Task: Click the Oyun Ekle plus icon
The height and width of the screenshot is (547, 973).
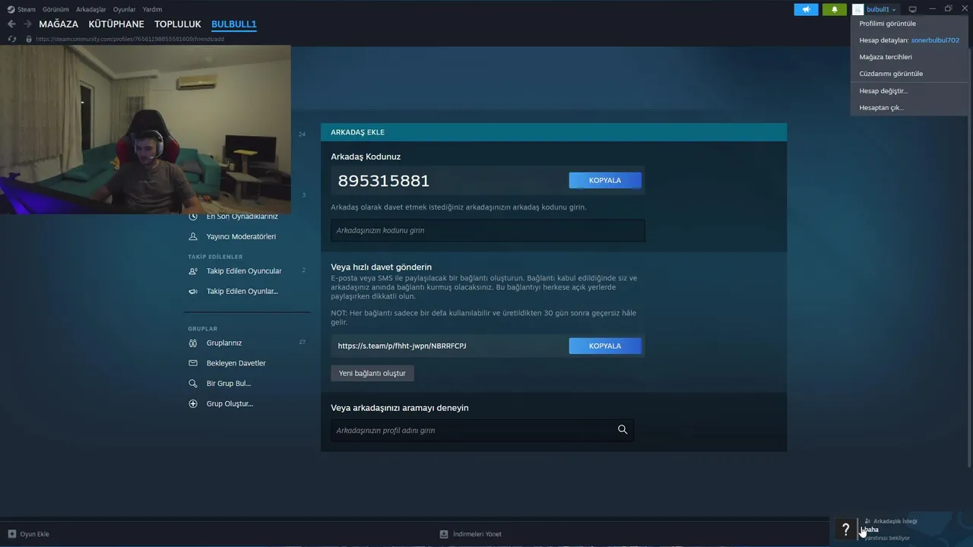Action: [x=11, y=534]
